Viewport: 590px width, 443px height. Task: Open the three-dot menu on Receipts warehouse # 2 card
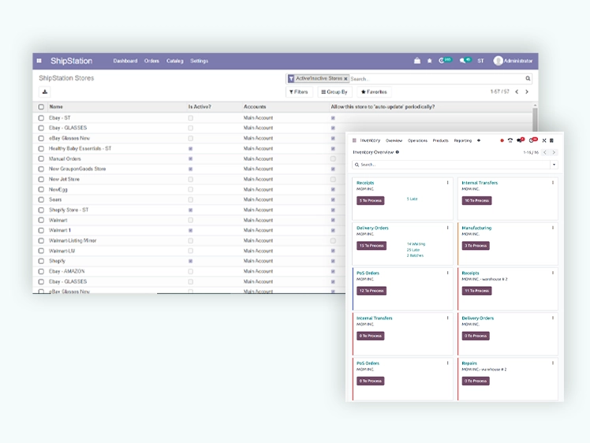pos(553,273)
